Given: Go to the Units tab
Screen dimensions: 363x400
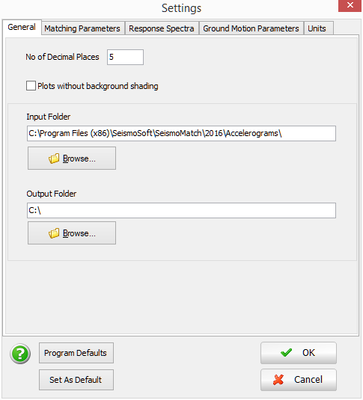Looking at the screenshot, I should pos(317,28).
